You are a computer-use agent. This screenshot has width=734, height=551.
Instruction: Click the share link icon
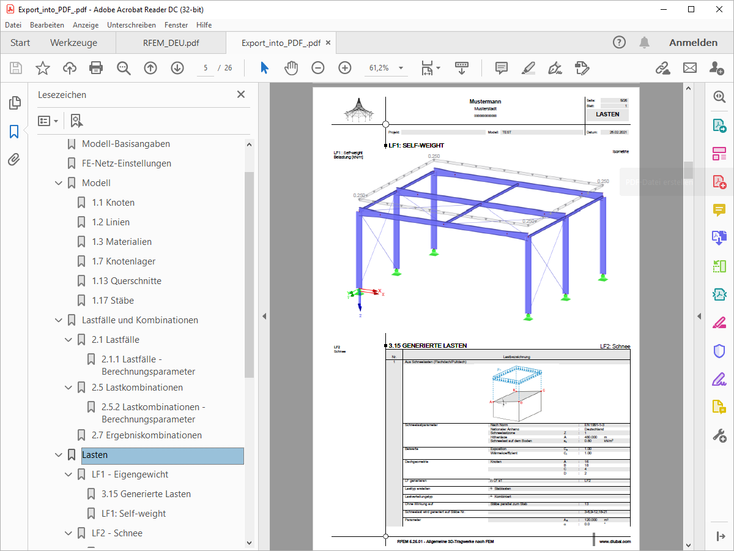[663, 68]
